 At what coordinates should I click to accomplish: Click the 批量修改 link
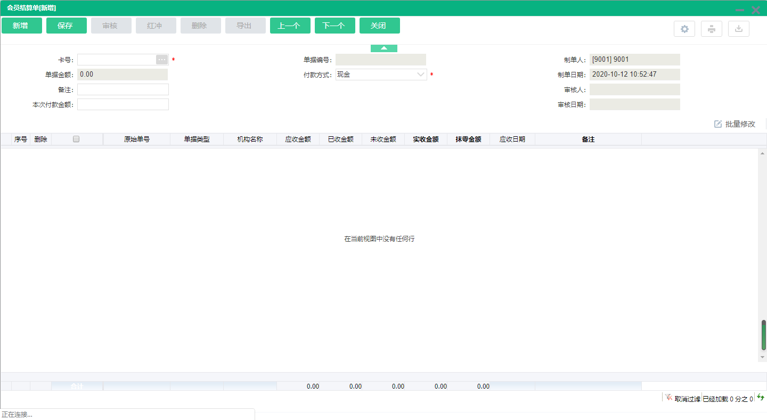click(x=740, y=124)
